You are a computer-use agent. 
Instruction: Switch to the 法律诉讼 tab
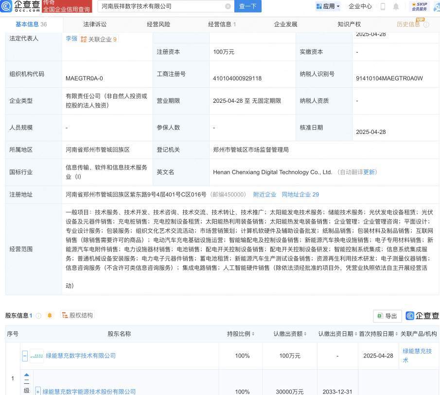pos(95,24)
